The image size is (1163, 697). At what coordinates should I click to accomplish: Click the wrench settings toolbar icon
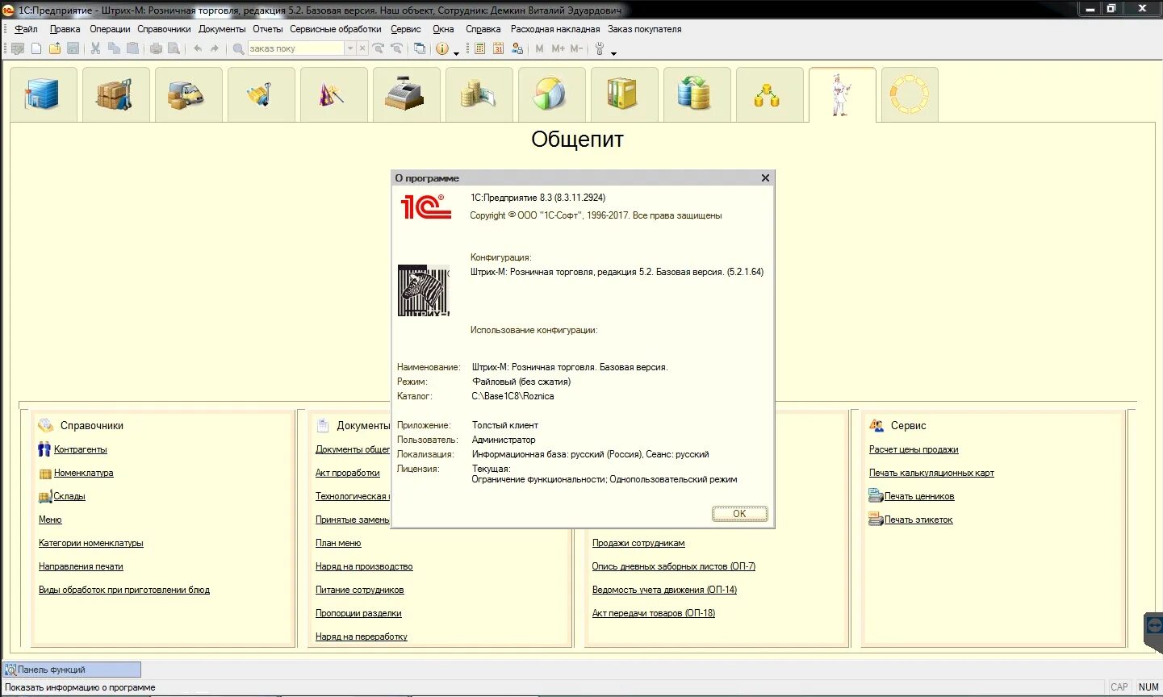pos(600,48)
